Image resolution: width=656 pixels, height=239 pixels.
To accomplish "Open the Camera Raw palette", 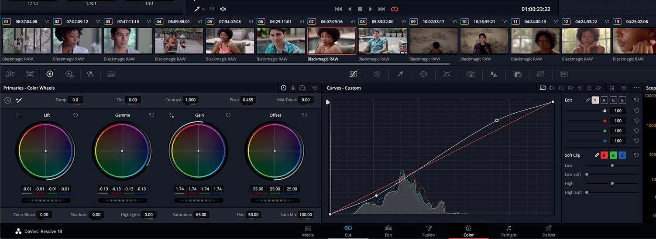I will click(10, 74).
